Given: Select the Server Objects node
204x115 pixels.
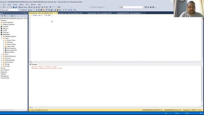Looking at the screenshot, I should pos(5,70).
